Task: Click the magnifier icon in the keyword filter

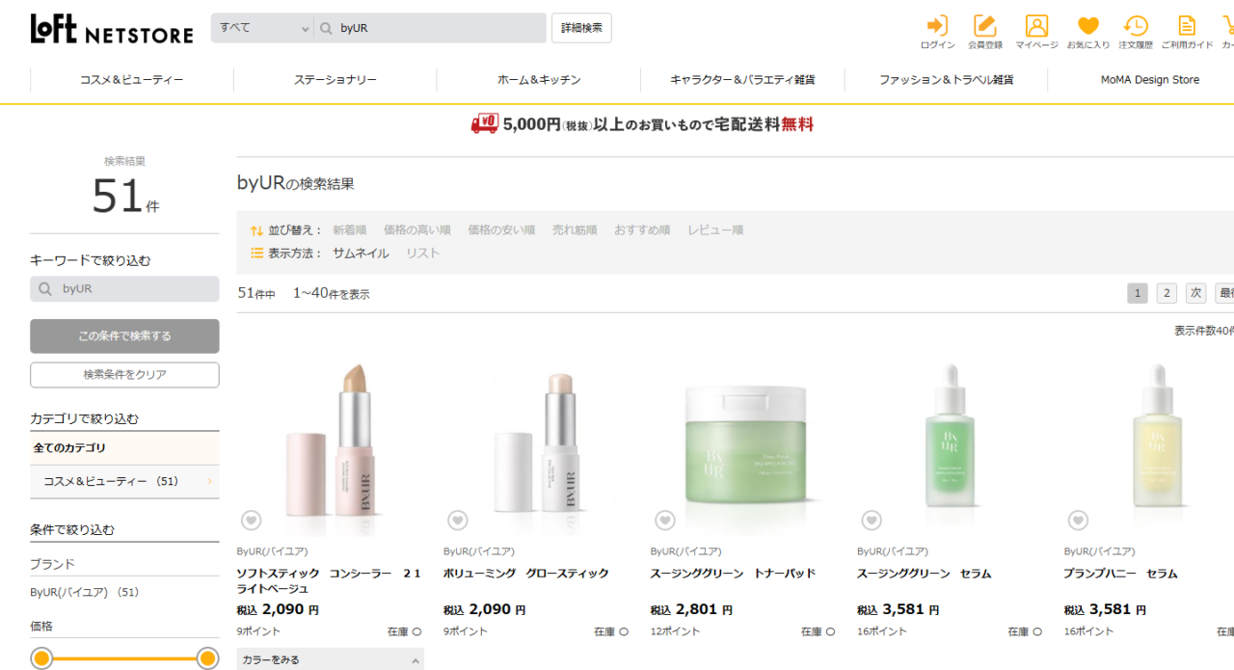Action: (45, 288)
